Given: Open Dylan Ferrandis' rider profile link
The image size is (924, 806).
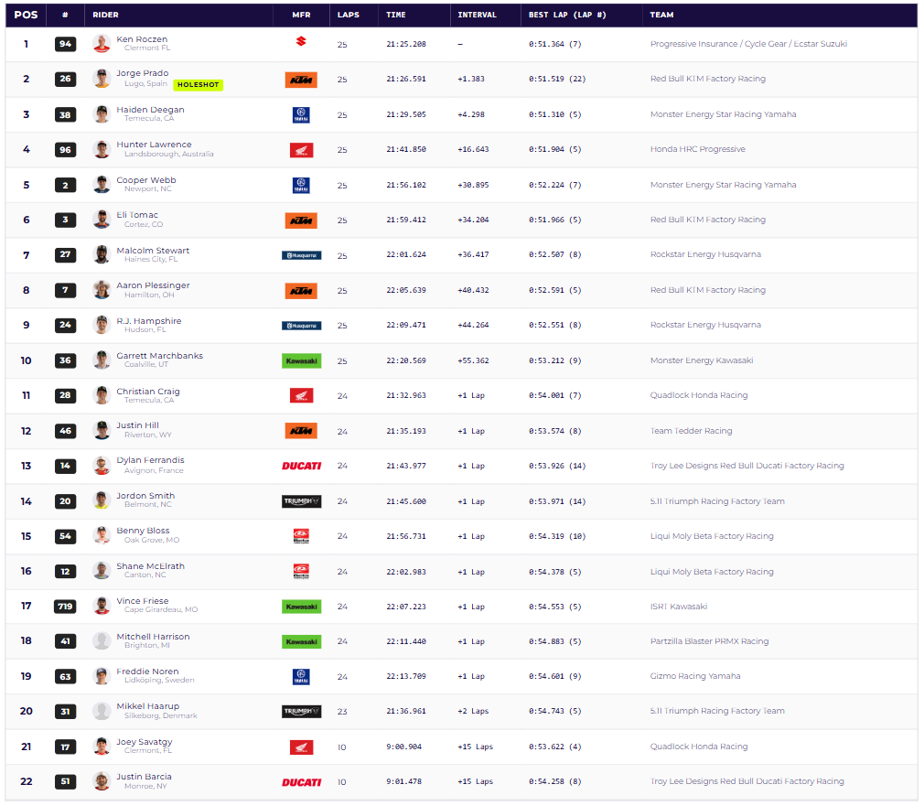Looking at the screenshot, I should coord(150,460).
